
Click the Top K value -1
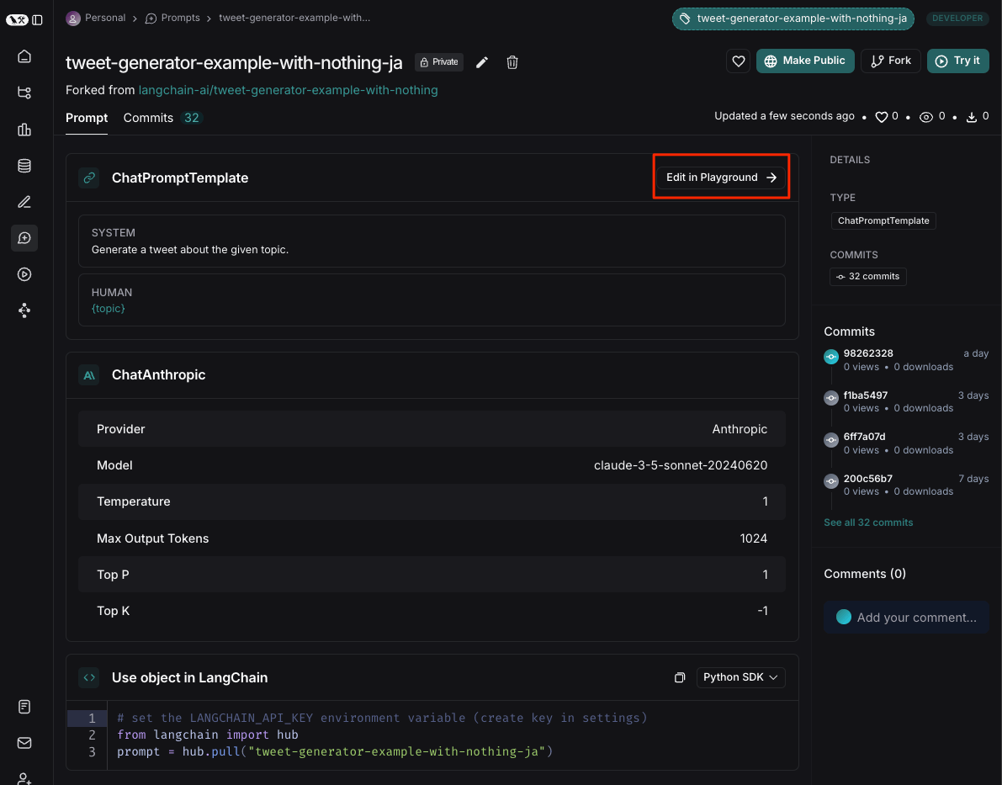(x=762, y=611)
